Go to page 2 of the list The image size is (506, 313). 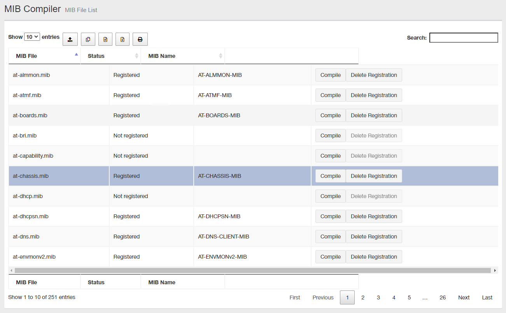[x=362, y=297]
